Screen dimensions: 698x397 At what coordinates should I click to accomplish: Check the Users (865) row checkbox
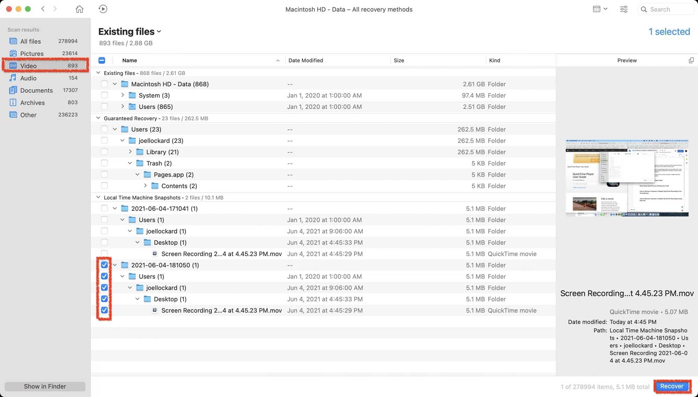point(104,106)
